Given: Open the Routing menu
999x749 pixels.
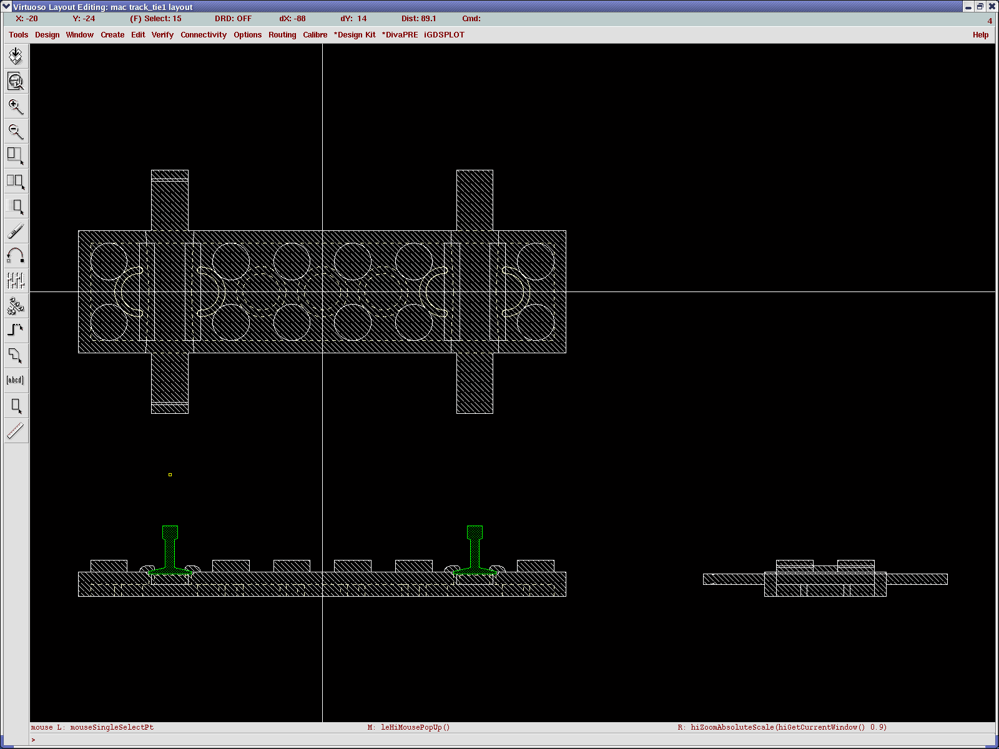Looking at the screenshot, I should [x=282, y=35].
